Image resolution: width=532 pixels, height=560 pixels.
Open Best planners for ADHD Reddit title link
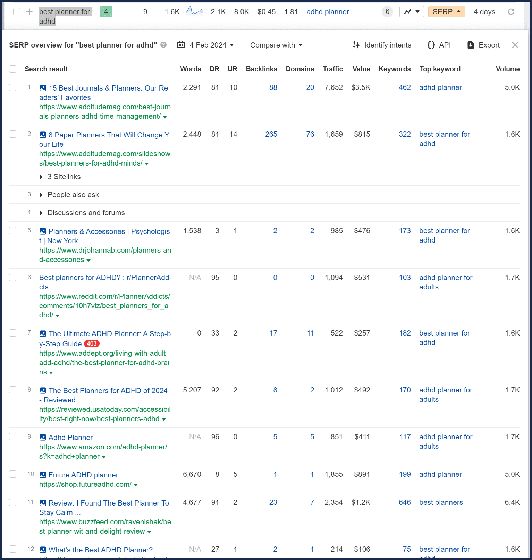click(105, 282)
